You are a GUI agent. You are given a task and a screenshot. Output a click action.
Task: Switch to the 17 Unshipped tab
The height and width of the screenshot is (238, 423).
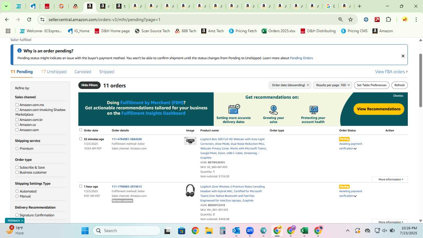[x=54, y=72]
